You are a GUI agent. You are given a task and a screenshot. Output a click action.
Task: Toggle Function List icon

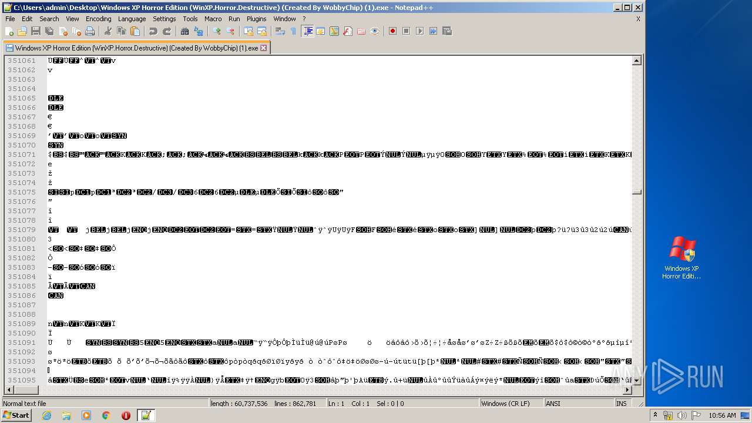(x=348, y=31)
